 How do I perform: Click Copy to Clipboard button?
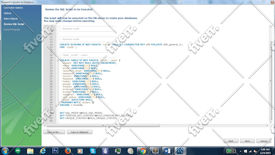(x=79, y=132)
